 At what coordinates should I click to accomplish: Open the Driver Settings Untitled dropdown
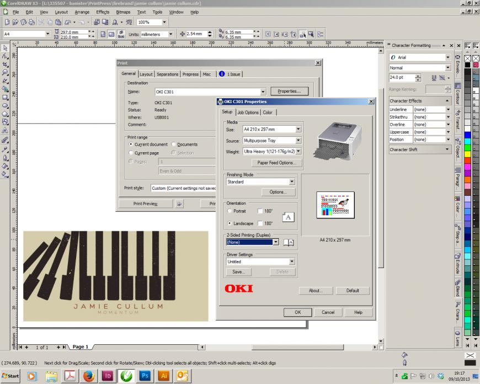pos(292,262)
